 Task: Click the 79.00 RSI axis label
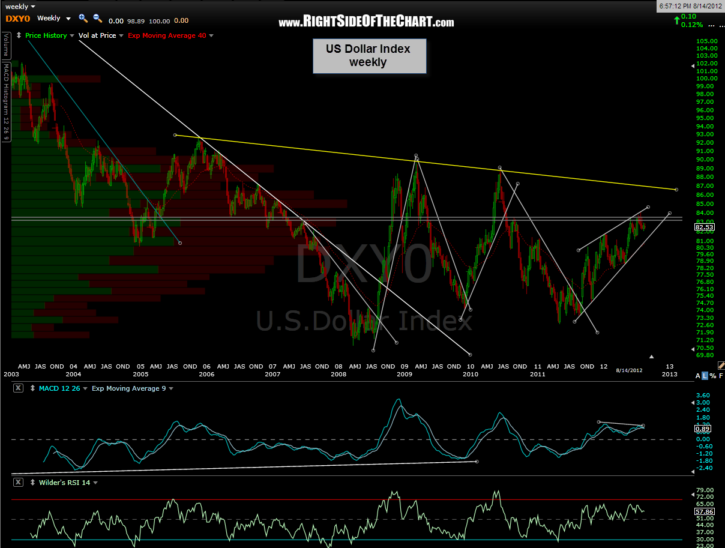point(705,490)
